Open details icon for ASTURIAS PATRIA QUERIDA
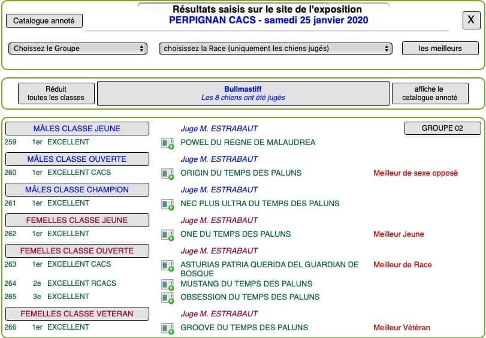Image resolution: width=486 pixels, height=338 pixels. pyautogui.click(x=167, y=265)
